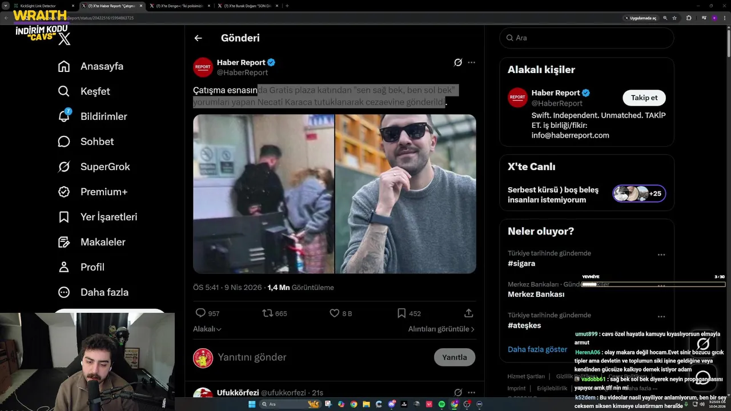This screenshot has height=411, width=731.
Task: Open SuperGrok icon in sidebar
Action: point(64,167)
